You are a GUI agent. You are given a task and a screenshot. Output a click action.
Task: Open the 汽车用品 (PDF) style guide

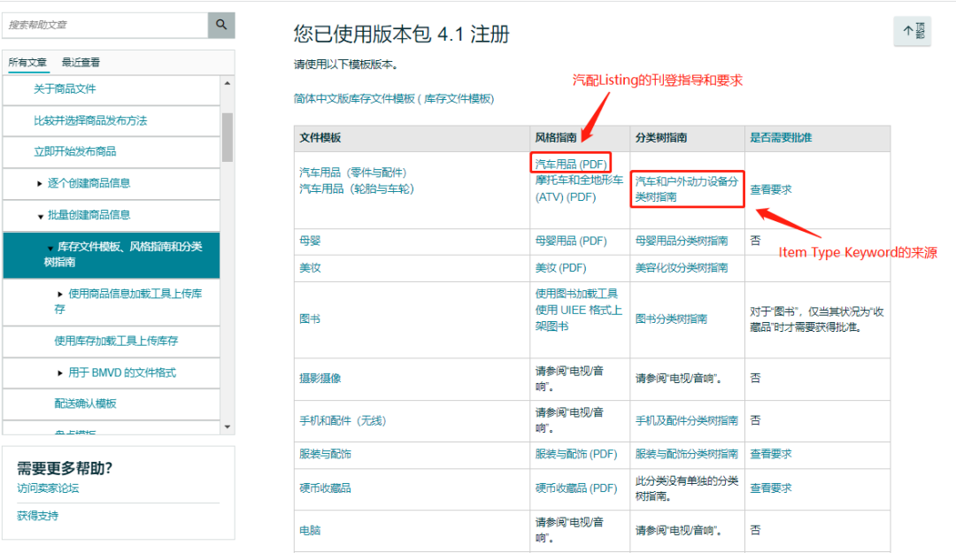tap(570, 164)
